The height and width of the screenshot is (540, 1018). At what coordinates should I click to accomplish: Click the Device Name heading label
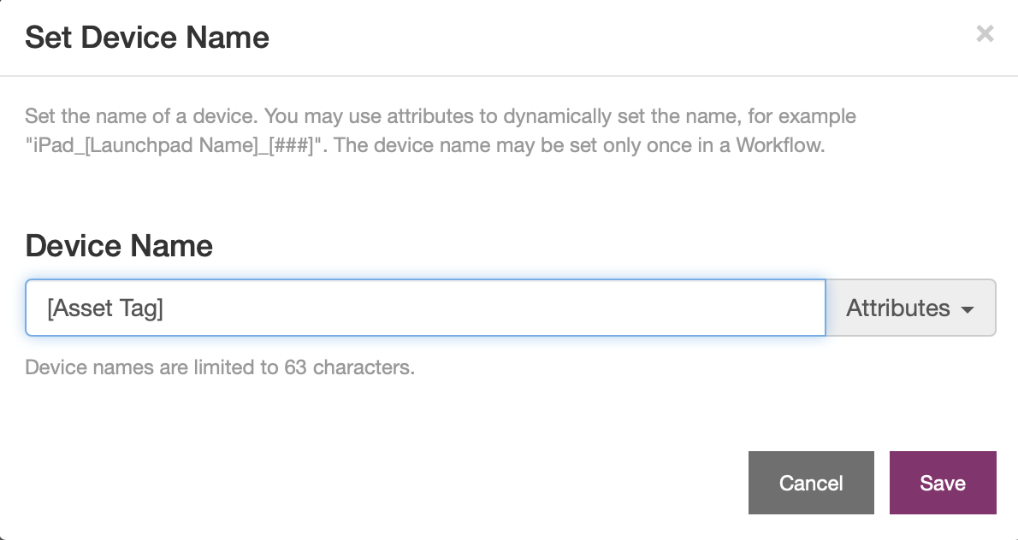119,246
